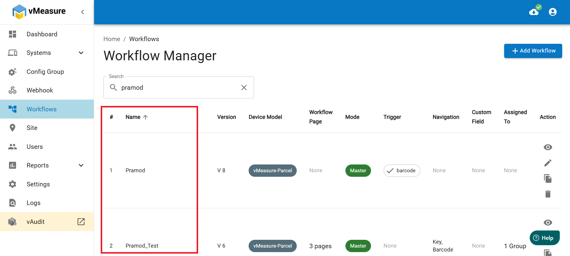This screenshot has height=256, width=570.
Task: Click the Webhook icon in sidebar
Action: (12, 90)
